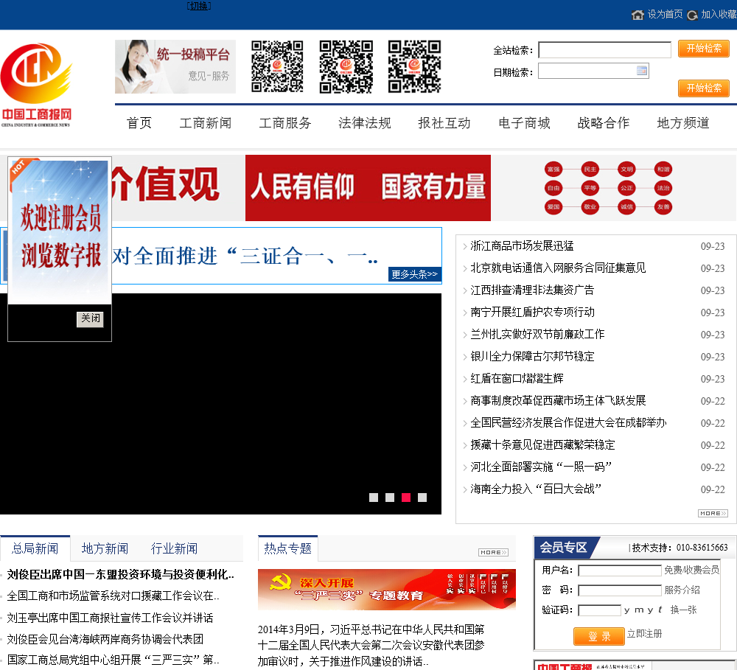Click 更多头条>> button
This screenshot has height=670, width=737.
(x=414, y=274)
